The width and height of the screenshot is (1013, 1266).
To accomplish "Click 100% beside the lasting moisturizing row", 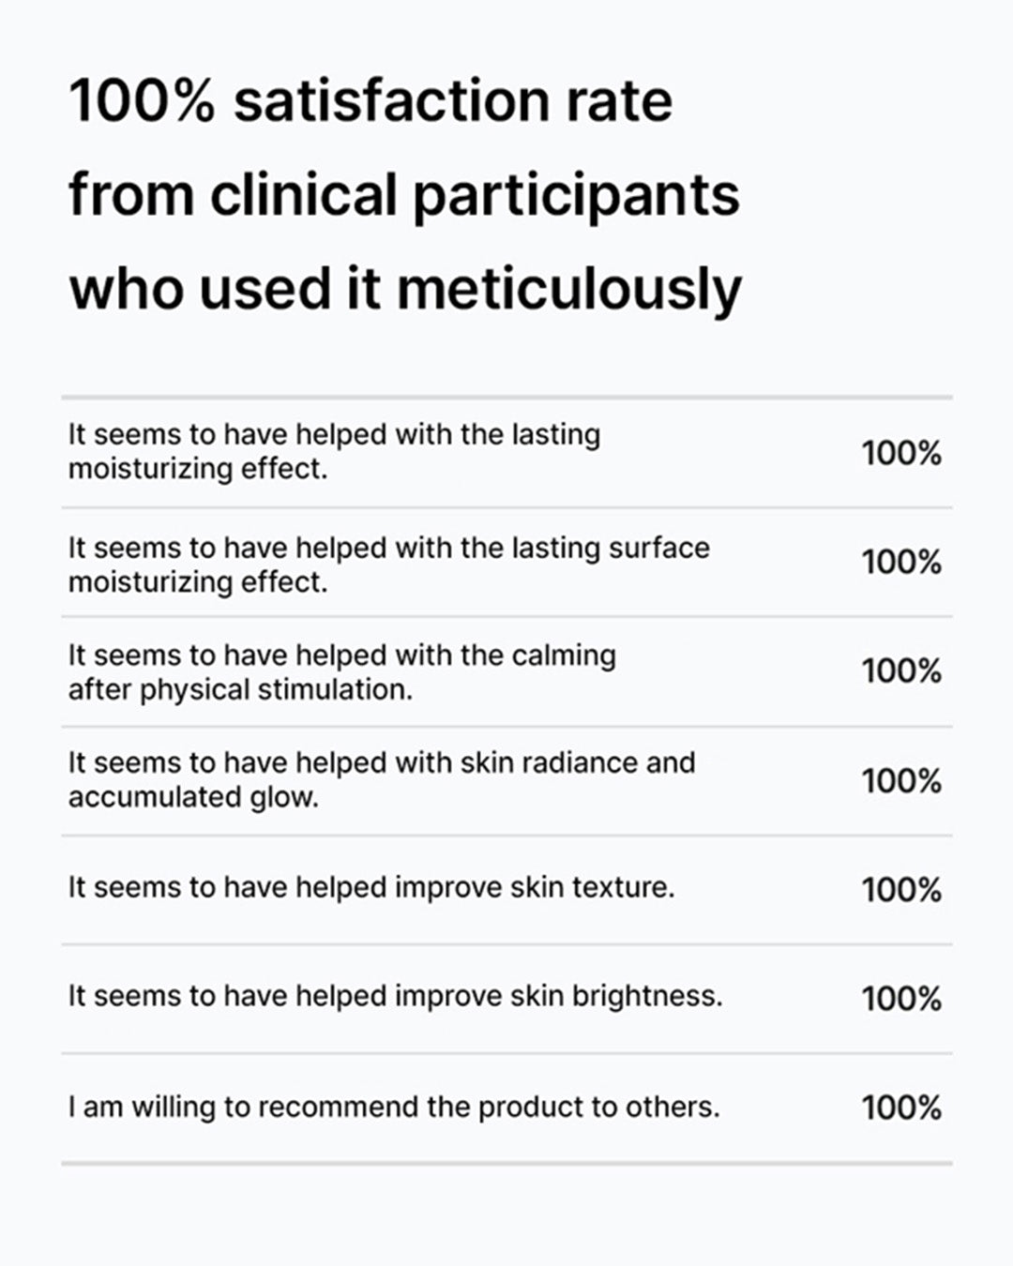I will (901, 454).
